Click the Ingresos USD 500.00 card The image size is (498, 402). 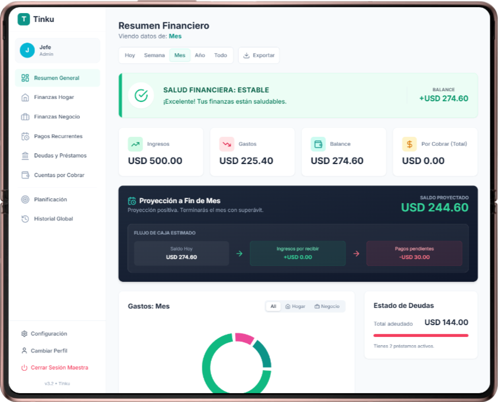click(161, 152)
